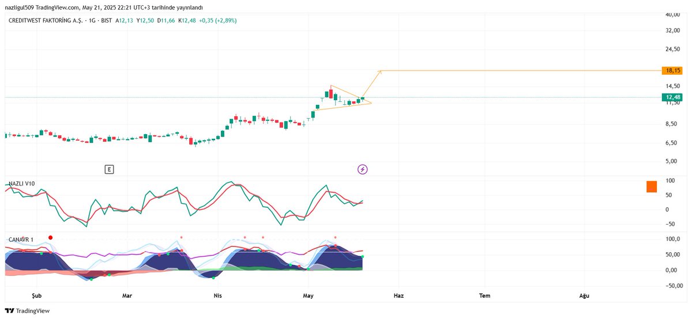The image size is (692, 319).
Task: Click the red dot on CANAVR 1 panel
Action: coord(51,237)
